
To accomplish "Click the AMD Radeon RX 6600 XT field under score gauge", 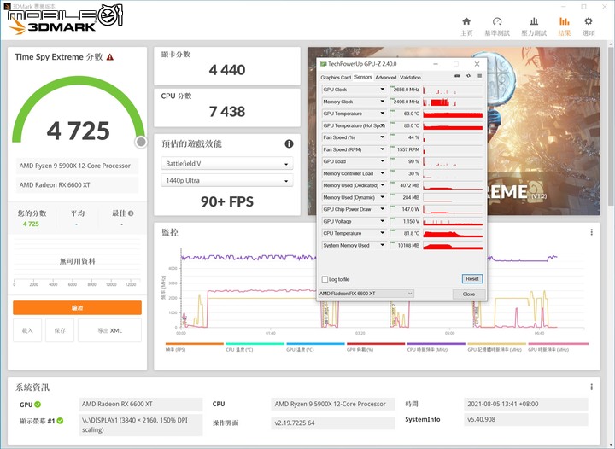I will 77,185.
